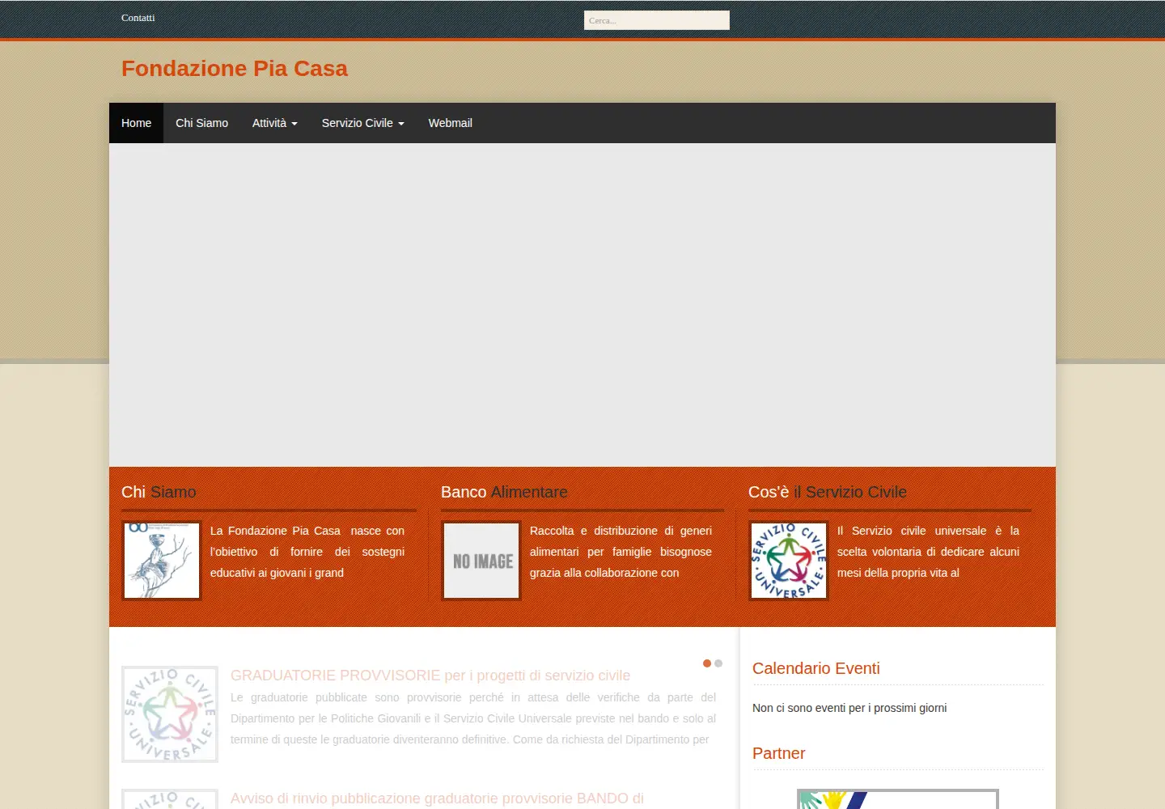Expand the Attività dropdown menu
The image size is (1165, 809).
tap(275, 123)
